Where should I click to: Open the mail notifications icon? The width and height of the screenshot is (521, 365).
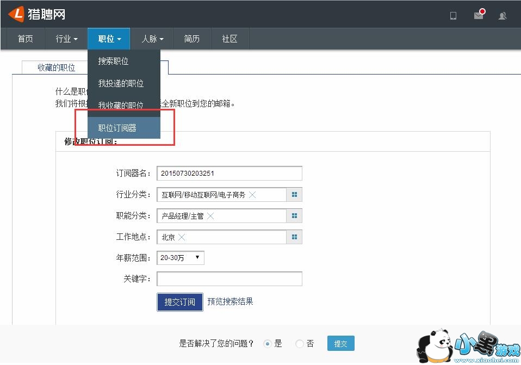(479, 14)
